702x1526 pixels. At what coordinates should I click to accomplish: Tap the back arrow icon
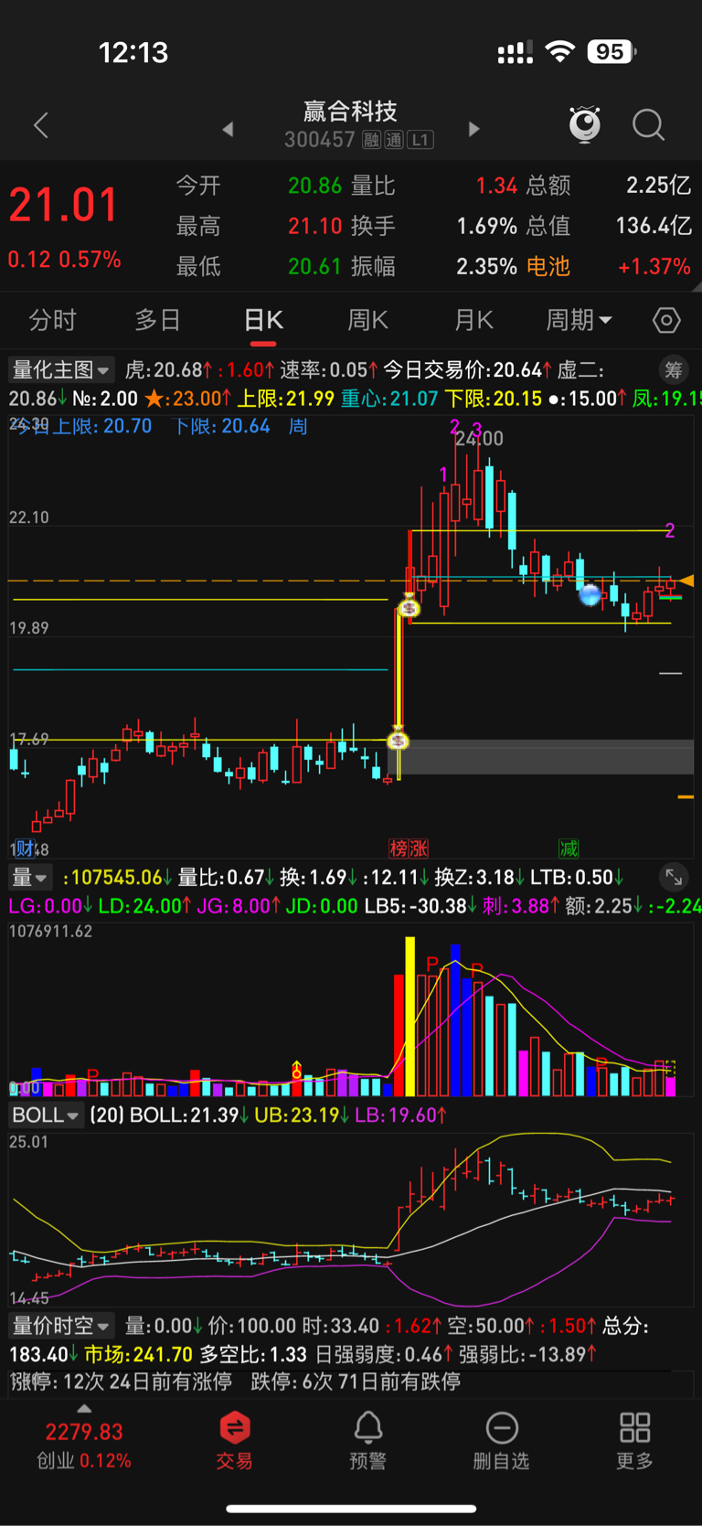(x=40, y=125)
